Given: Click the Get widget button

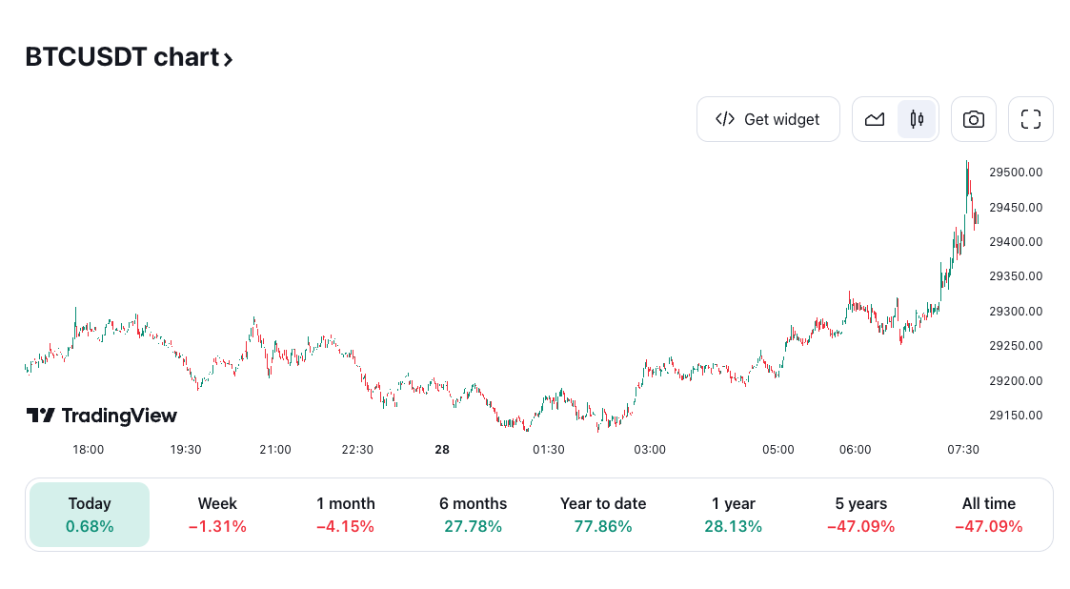Looking at the screenshot, I should [768, 119].
